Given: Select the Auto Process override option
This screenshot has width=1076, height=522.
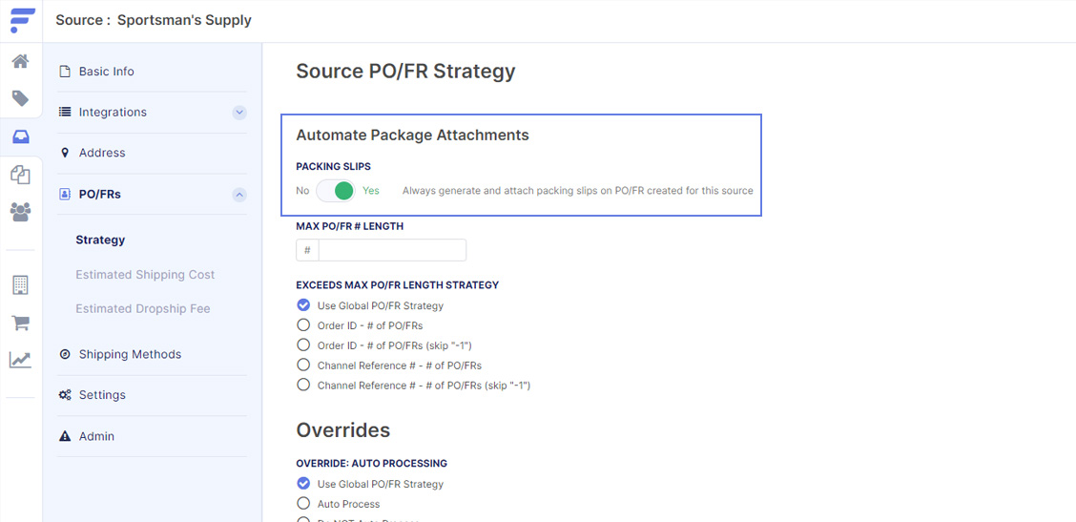Looking at the screenshot, I should coord(303,504).
